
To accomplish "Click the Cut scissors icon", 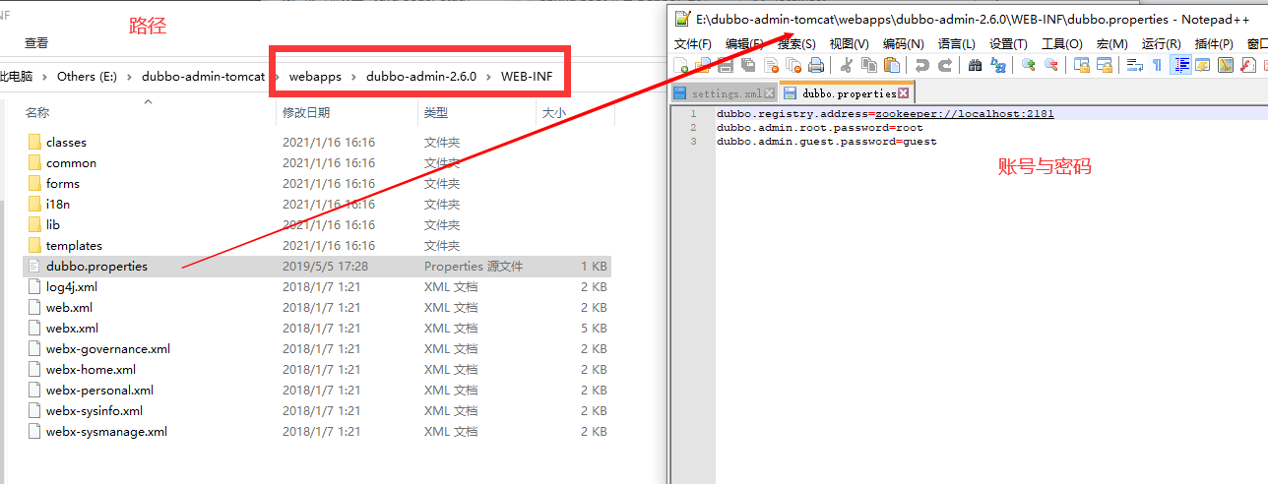I will point(845,66).
